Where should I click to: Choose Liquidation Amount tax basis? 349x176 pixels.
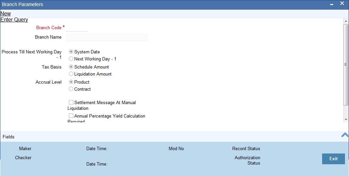[x=71, y=74]
